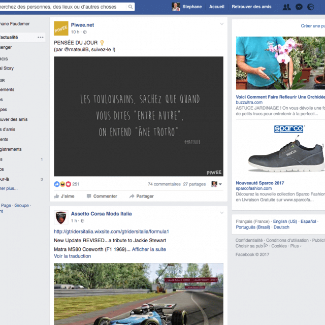Click Assetto Corsa Mods Italia avatar
This screenshot has width=325, height=325.
point(61,217)
